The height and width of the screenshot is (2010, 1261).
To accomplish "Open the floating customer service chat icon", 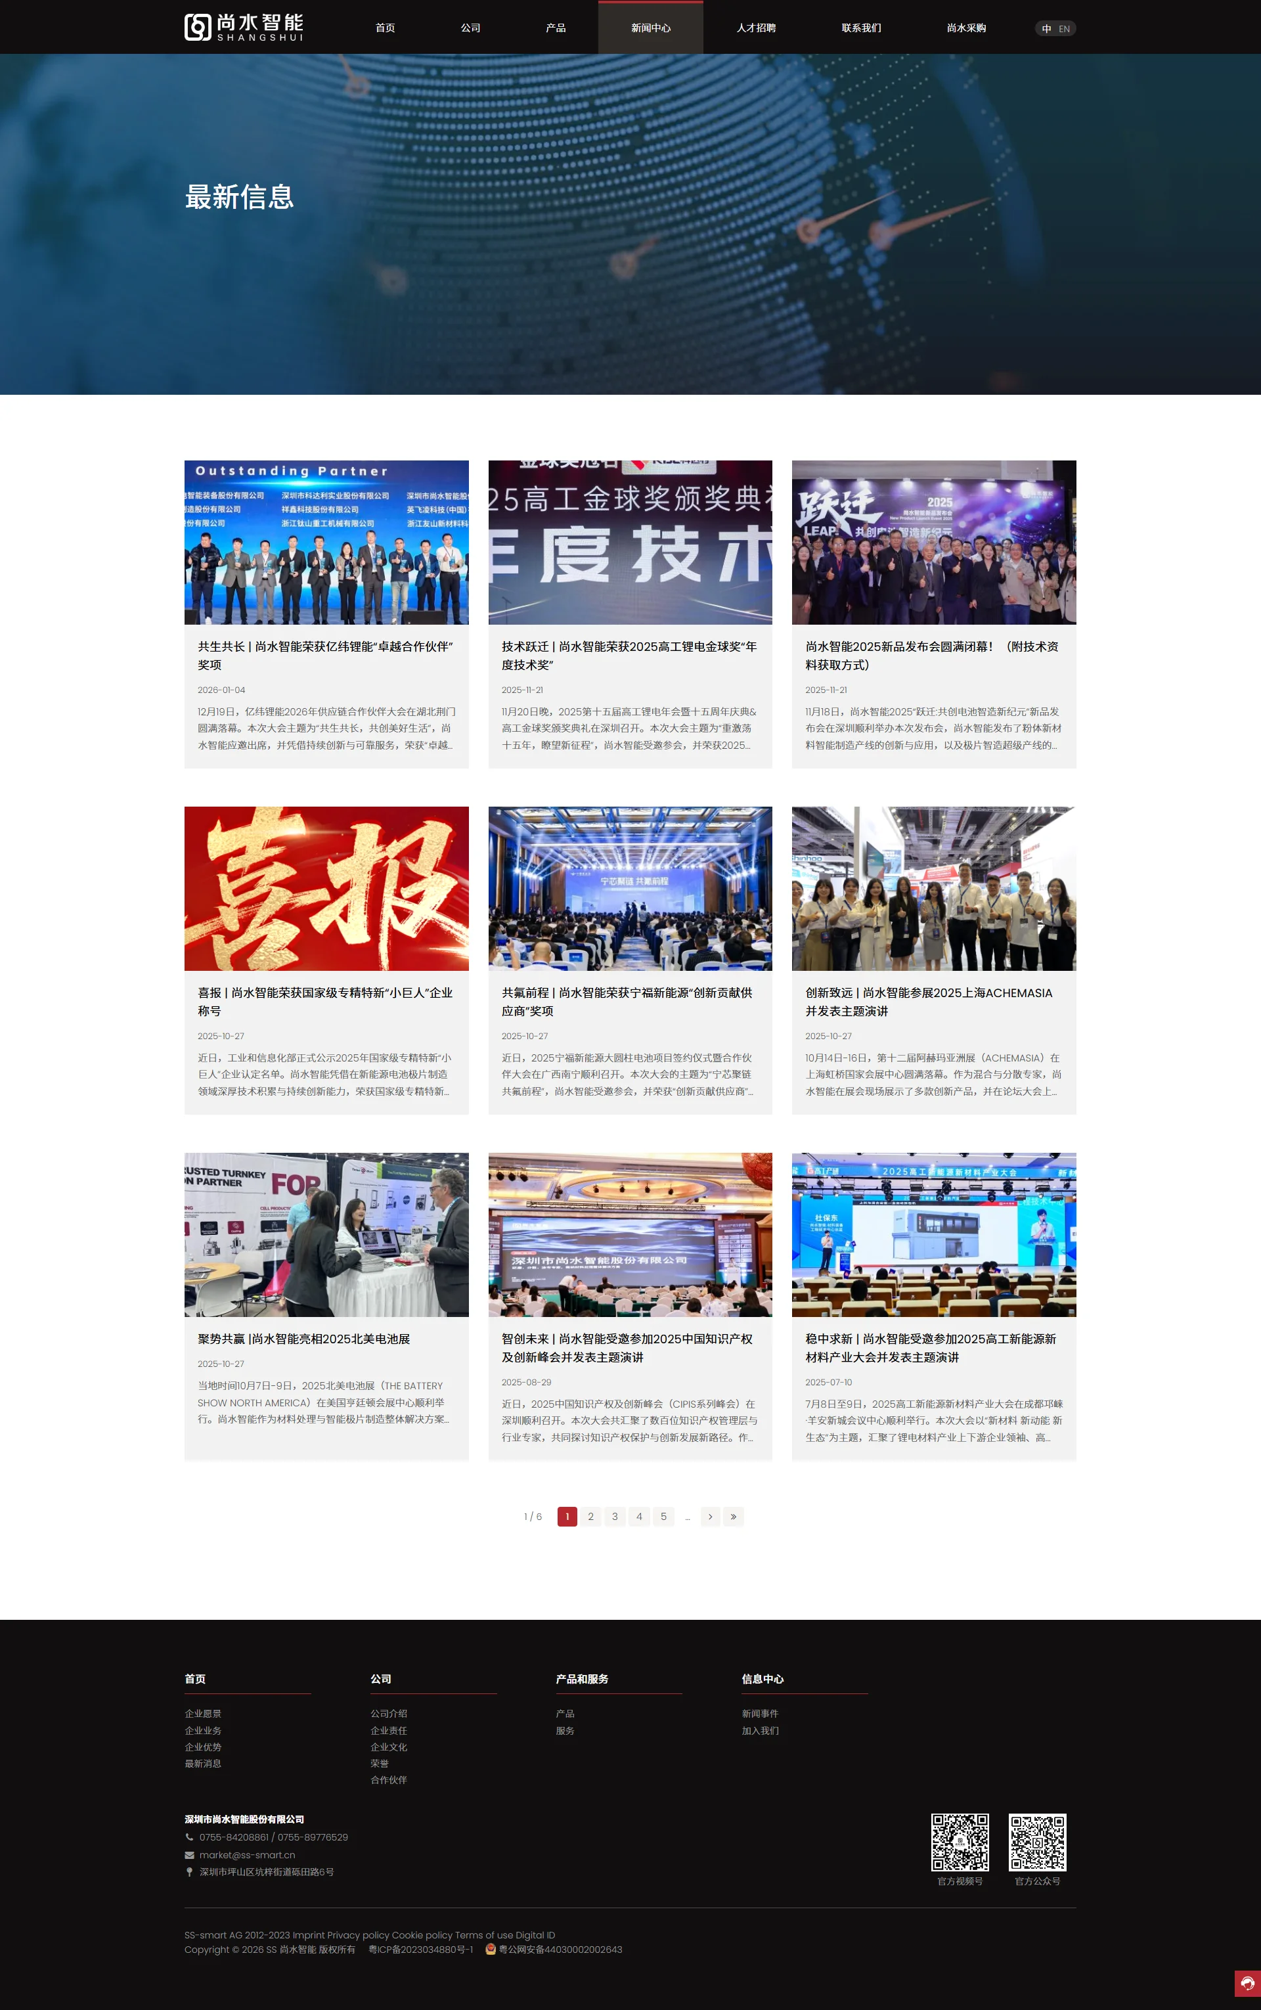I will [x=1247, y=1983].
